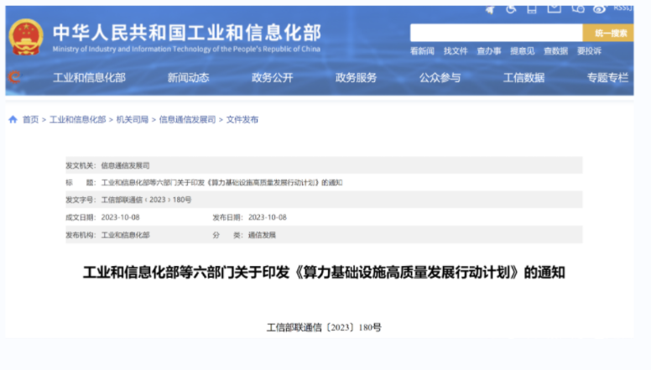Open the 工业和信息化部 nav menu

point(89,78)
